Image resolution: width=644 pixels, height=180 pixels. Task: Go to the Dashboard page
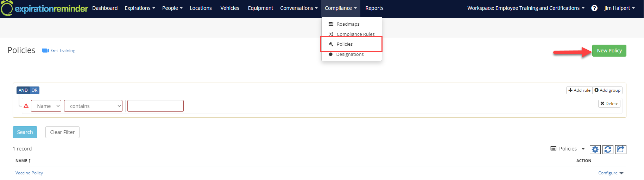[x=105, y=8]
